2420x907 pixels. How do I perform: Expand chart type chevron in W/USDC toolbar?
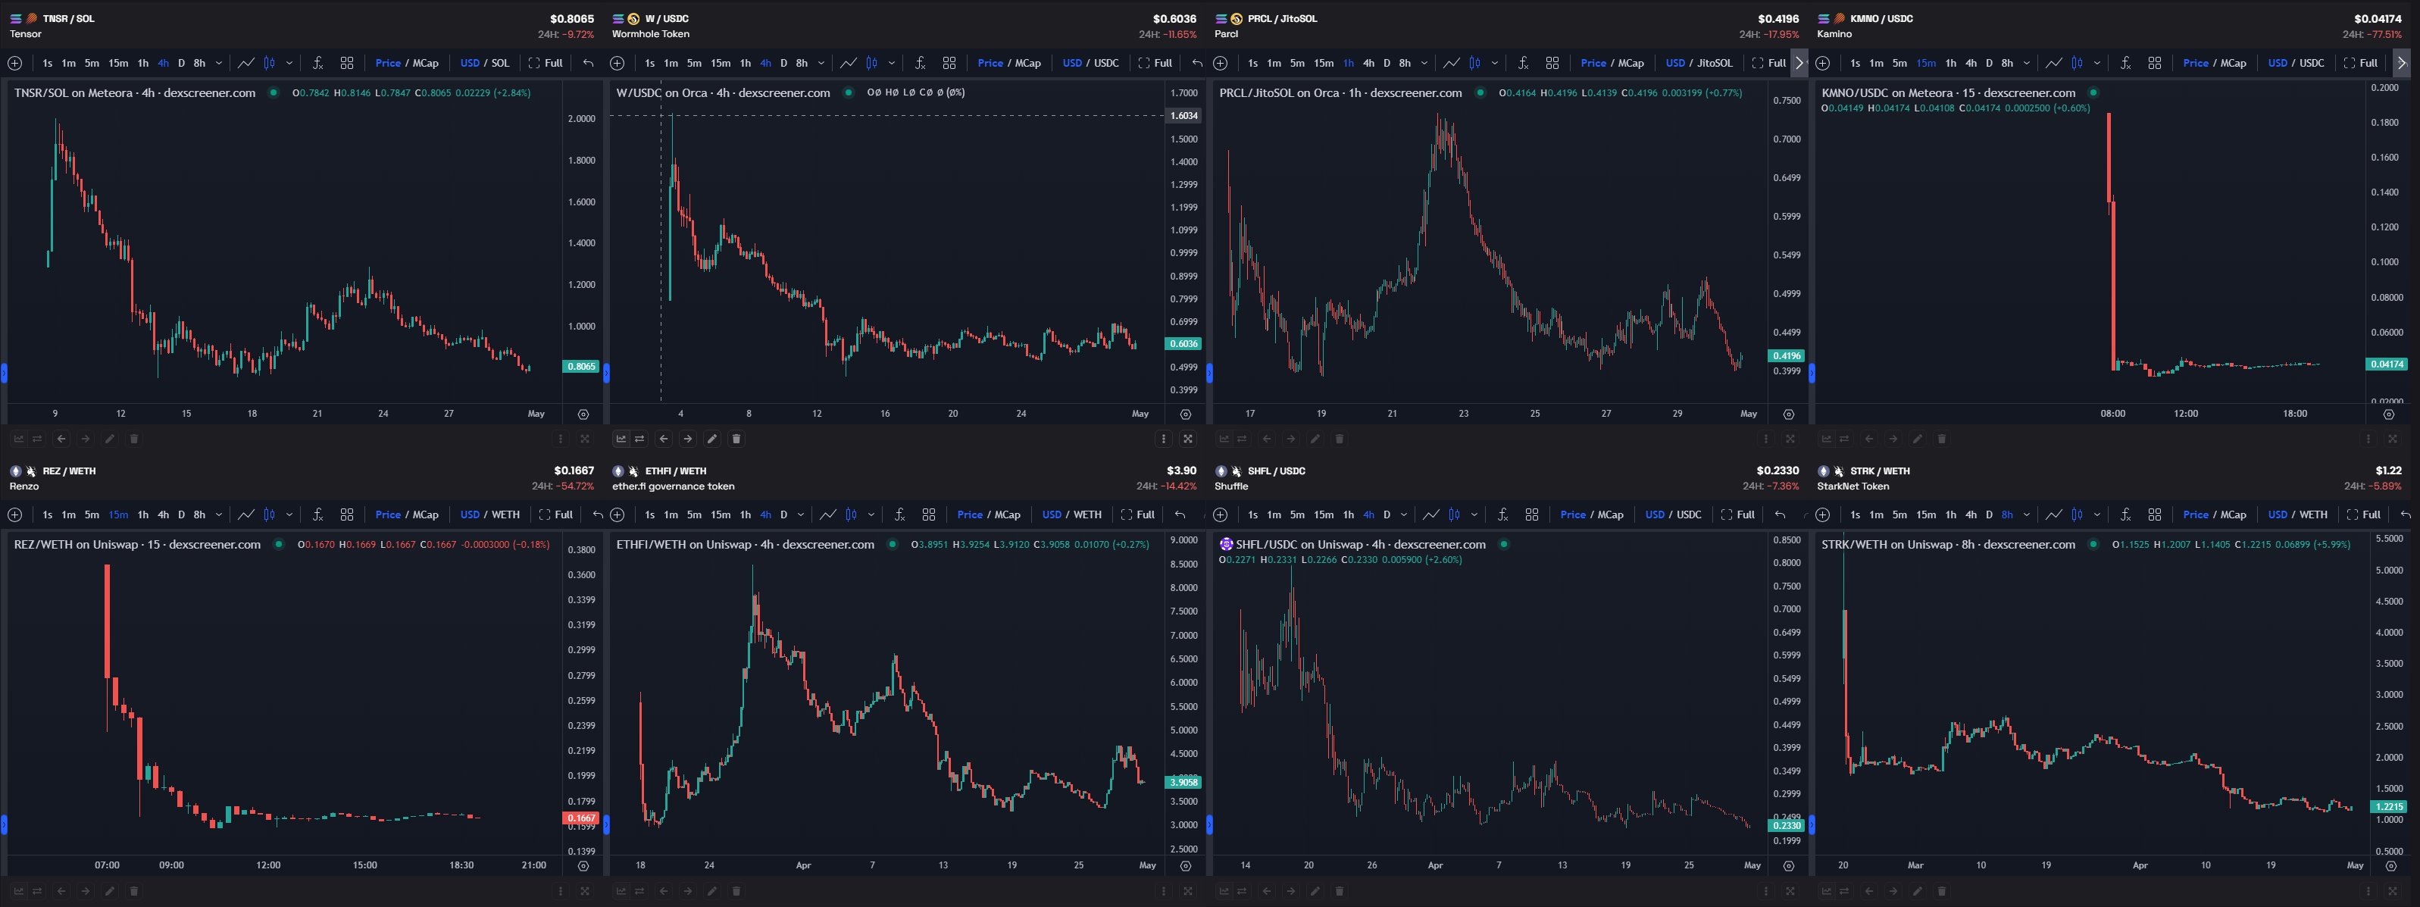[892, 63]
